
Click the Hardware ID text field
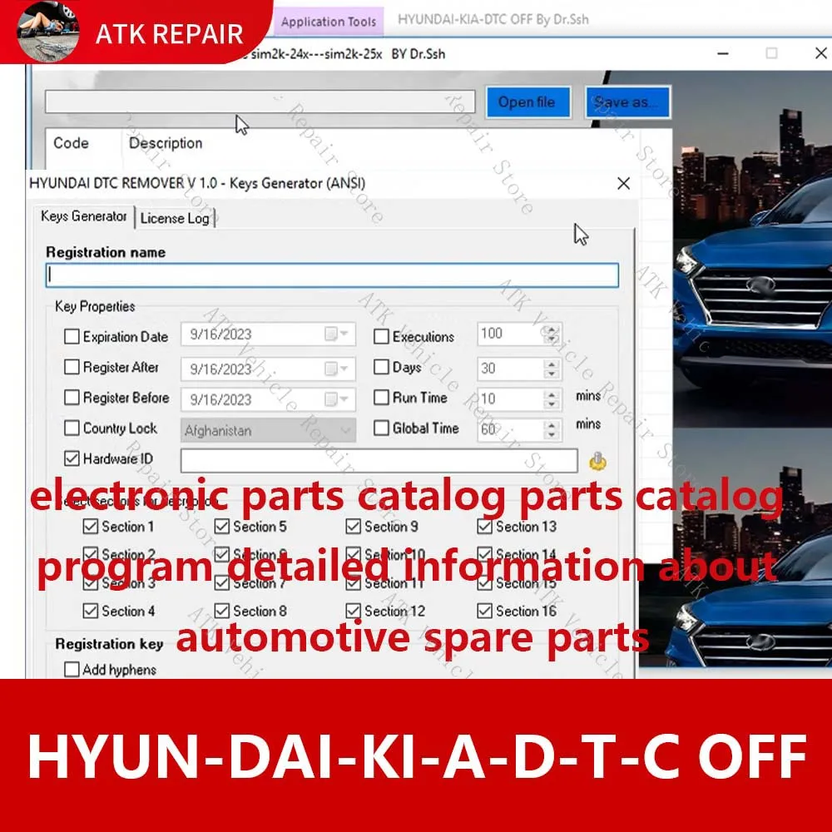379,461
